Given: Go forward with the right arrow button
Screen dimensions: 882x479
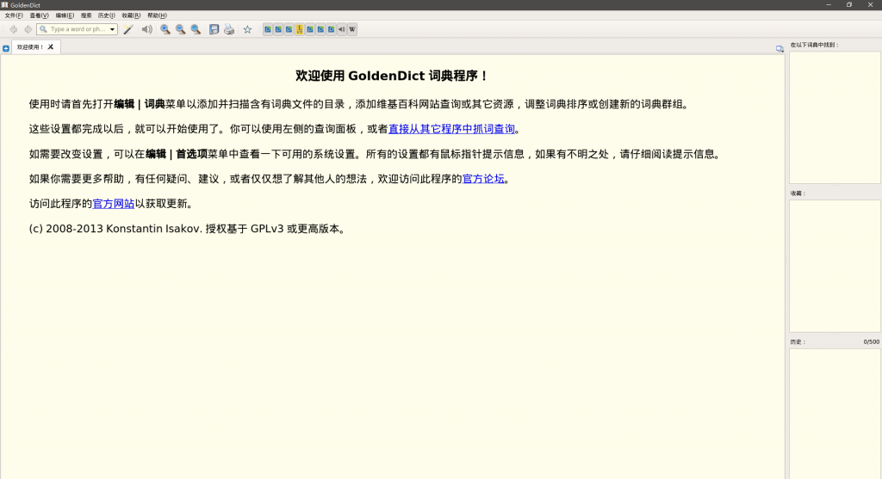Looking at the screenshot, I should pos(28,29).
